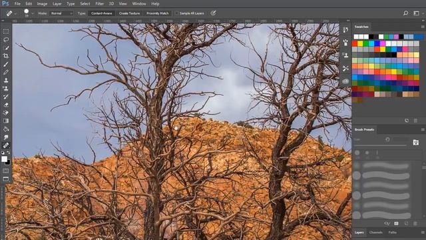426x240 pixels.
Task: Select the Lasso tool
Action: pos(6,40)
